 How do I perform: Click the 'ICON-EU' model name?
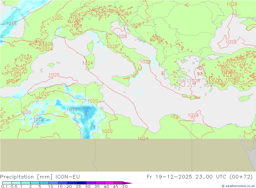coord(68,177)
